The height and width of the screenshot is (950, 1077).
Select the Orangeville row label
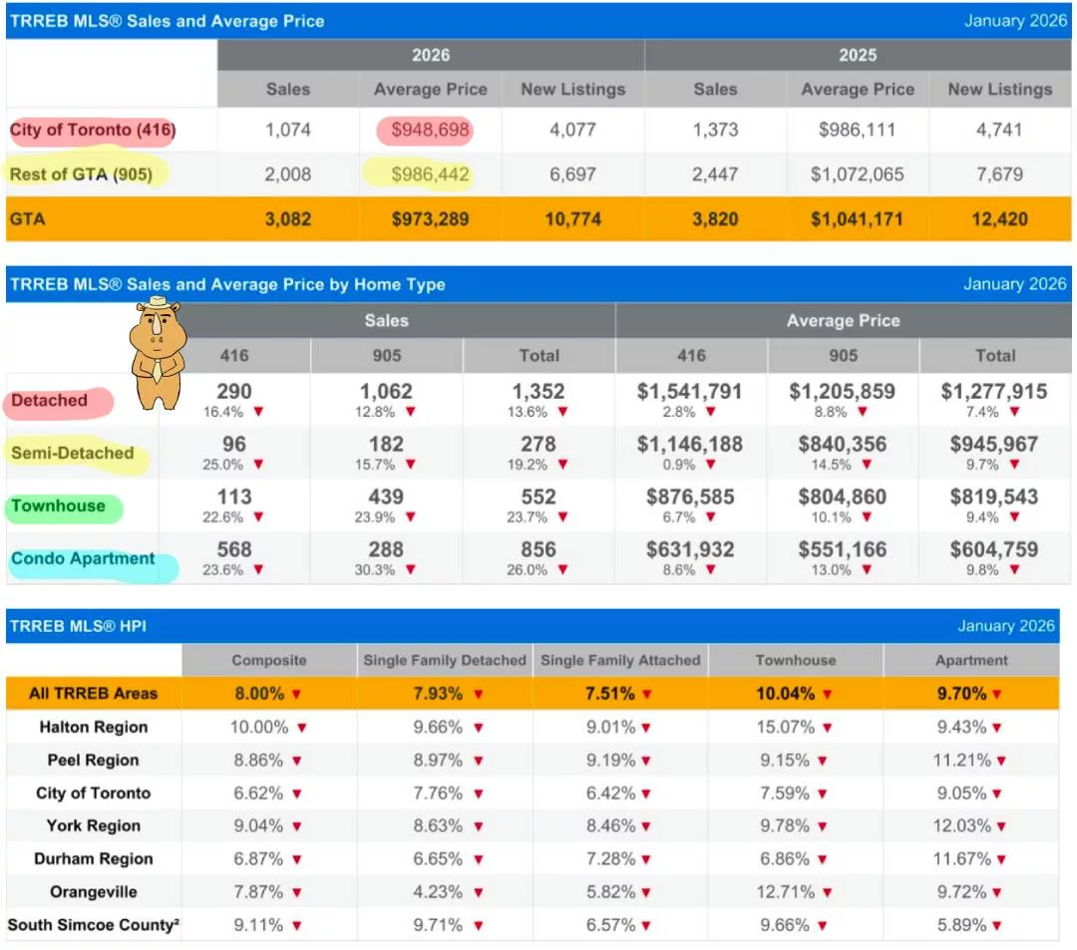(93, 892)
